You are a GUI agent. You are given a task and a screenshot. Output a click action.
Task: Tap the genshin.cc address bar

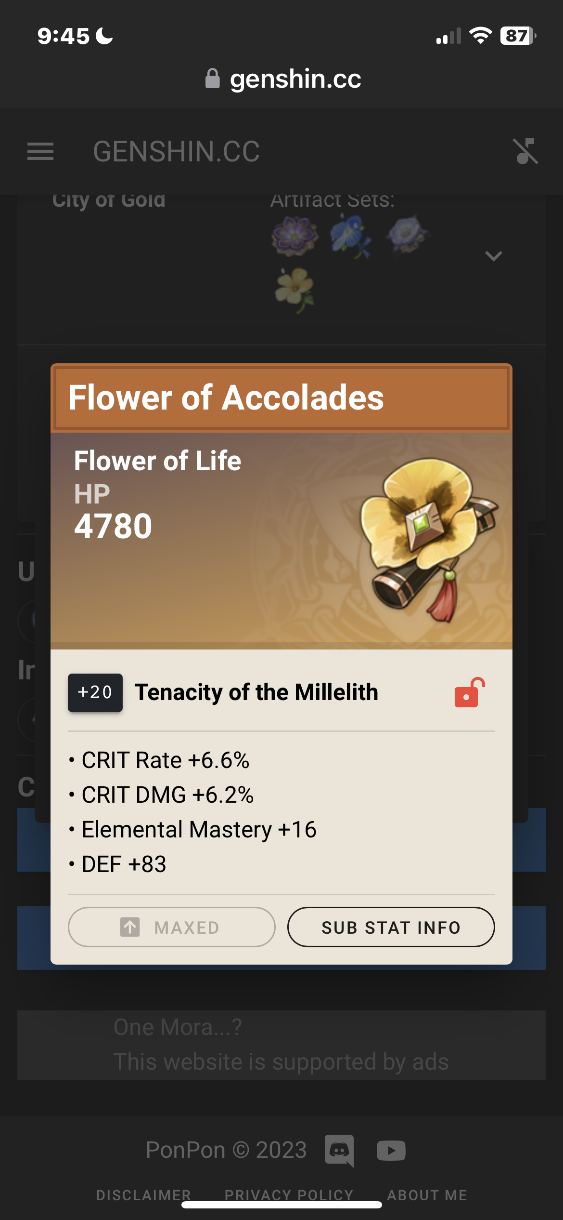click(x=281, y=79)
